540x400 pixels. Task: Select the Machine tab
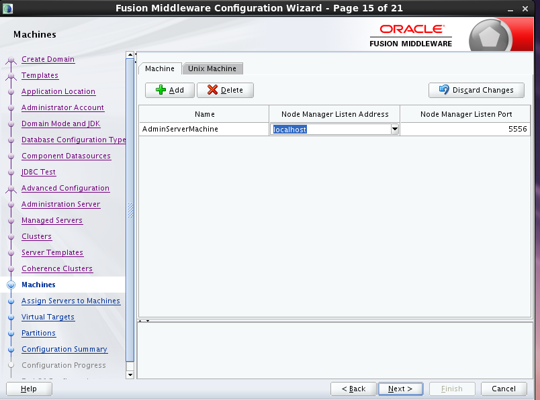coord(160,68)
